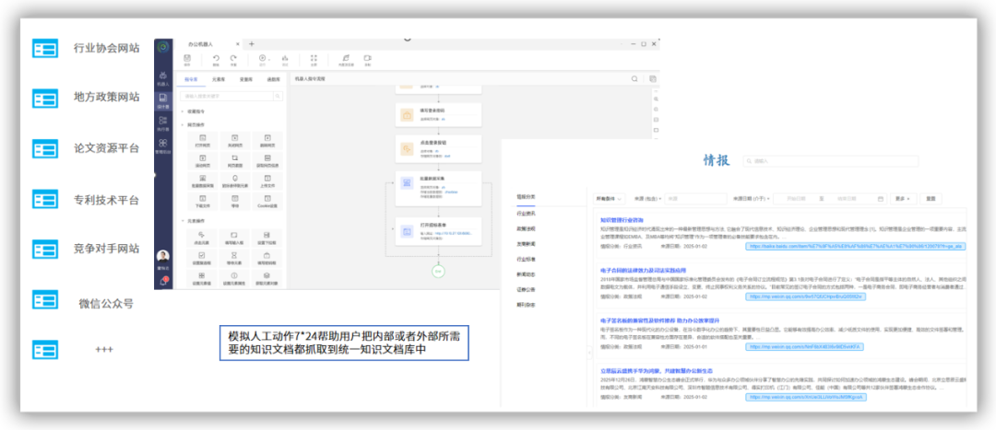Open article 知识管理行业咨询
This screenshot has height=430, width=996.
click(622, 219)
